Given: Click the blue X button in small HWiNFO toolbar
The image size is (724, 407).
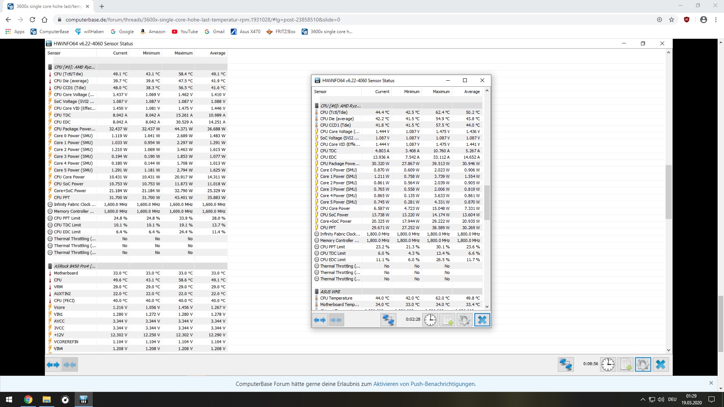Looking at the screenshot, I should 482,320.
